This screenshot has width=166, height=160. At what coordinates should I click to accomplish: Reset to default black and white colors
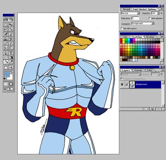pos(5,79)
